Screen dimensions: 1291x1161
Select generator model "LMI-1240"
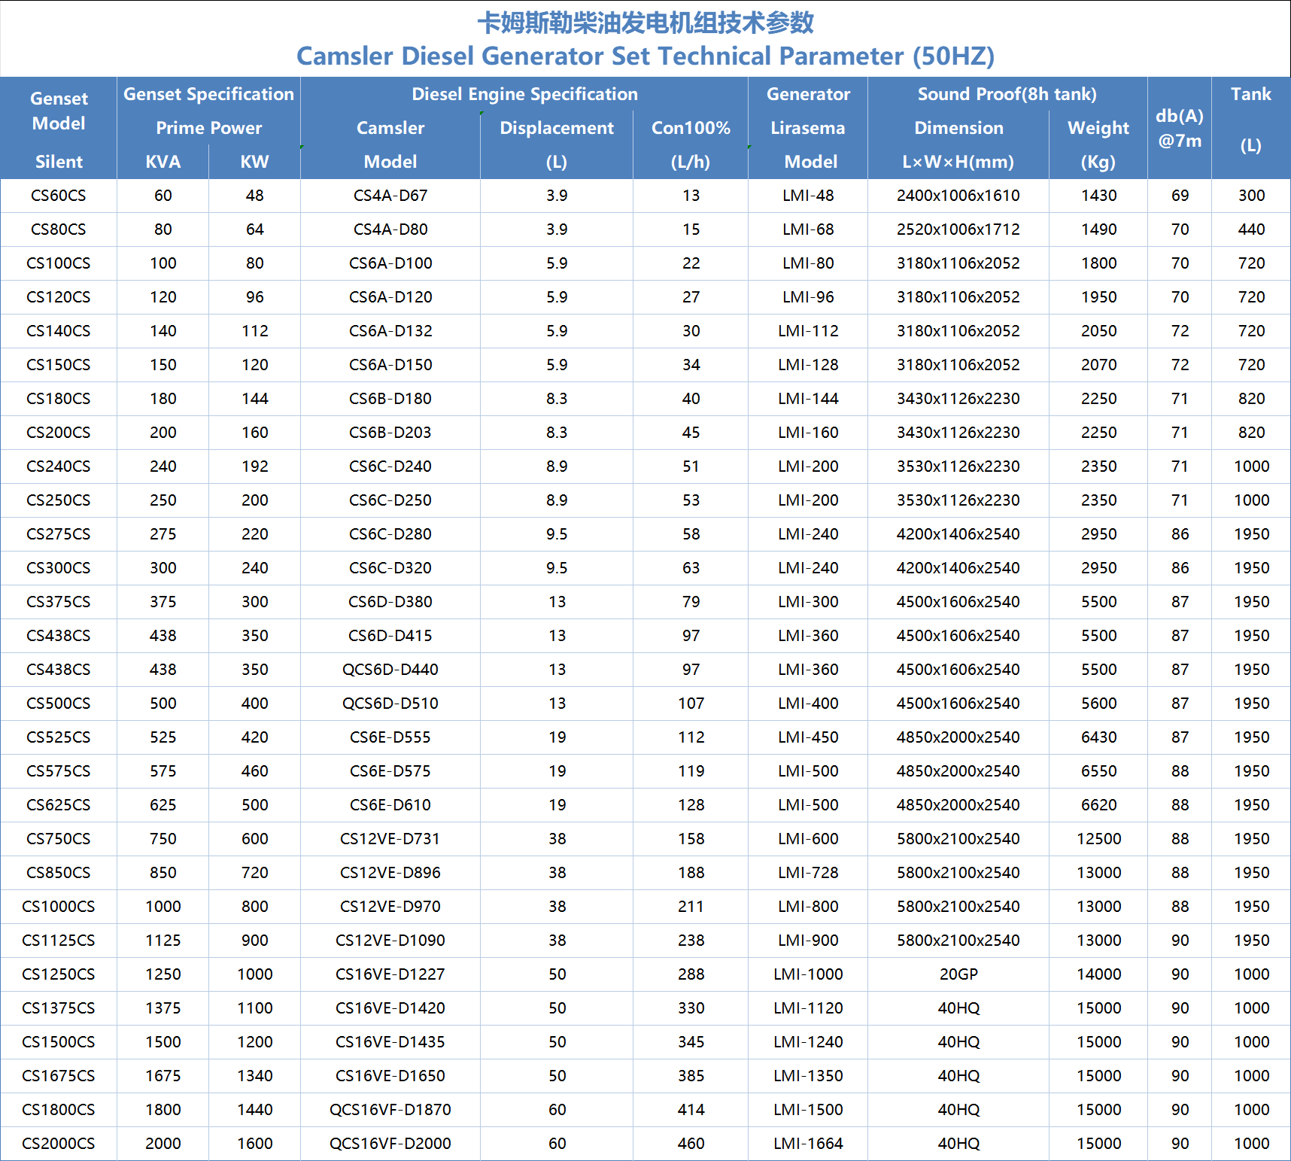808,1042
